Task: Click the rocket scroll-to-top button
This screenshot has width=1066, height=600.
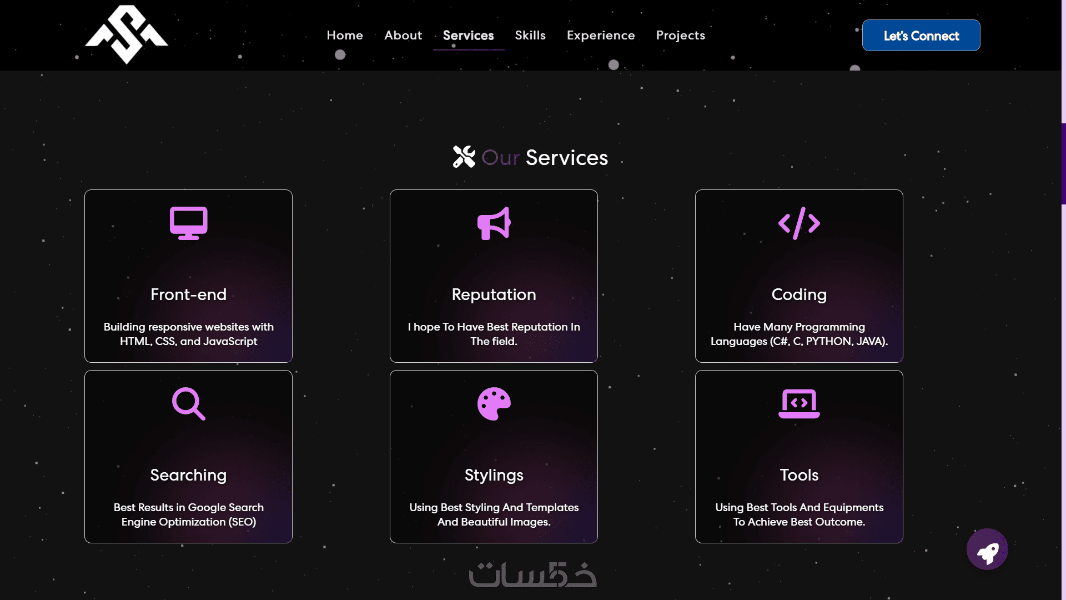Action: [x=987, y=549]
